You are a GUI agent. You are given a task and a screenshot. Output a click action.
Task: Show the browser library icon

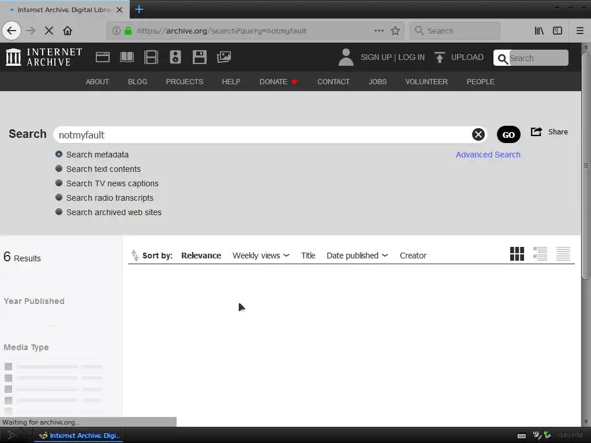539,31
